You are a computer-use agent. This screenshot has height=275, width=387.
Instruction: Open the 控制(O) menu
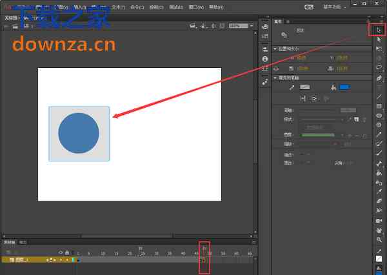(156, 7)
